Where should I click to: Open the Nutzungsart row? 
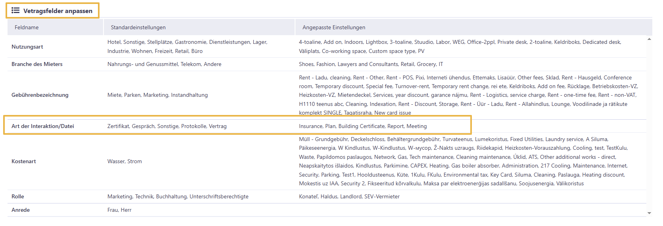pos(327,47)
